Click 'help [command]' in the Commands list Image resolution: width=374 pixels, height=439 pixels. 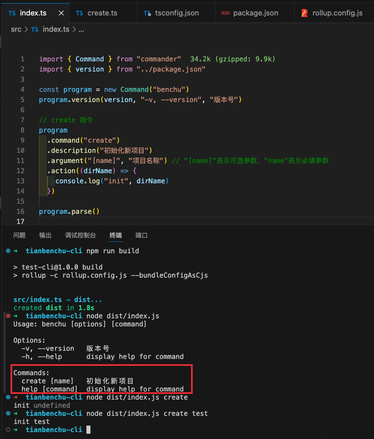coord(49,389)
